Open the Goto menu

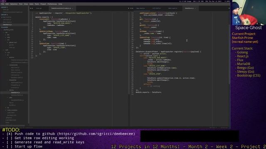point(32,4)
